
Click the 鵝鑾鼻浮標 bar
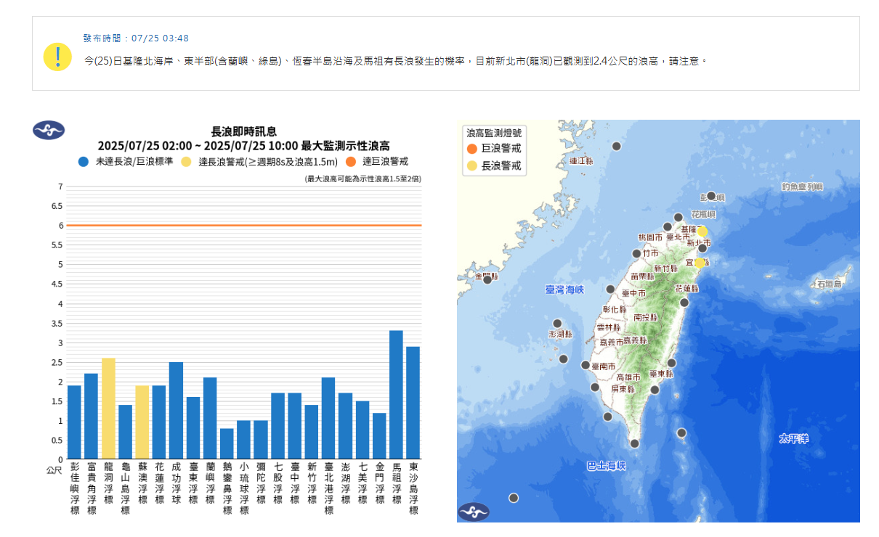point(227,443)
